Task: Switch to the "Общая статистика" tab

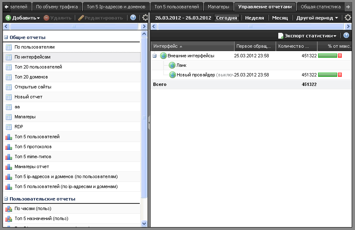Action: point(320,7)
